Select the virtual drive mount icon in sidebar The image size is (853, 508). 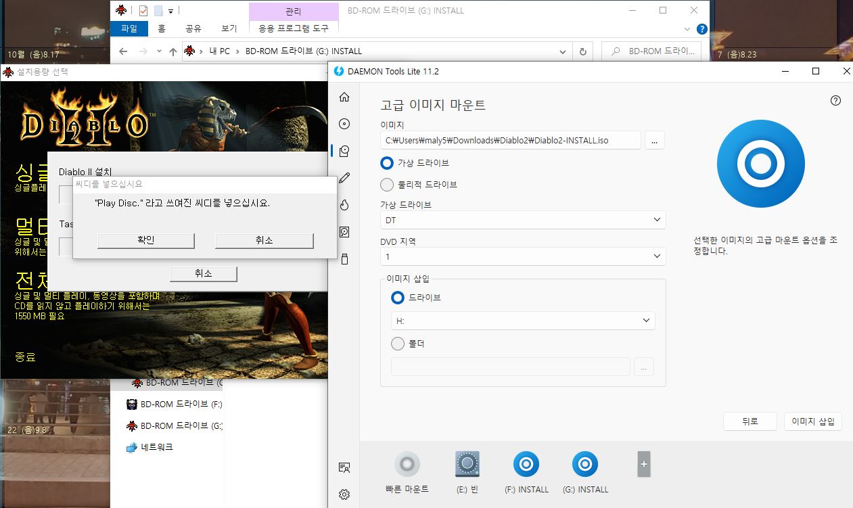[x=344, y=151]
